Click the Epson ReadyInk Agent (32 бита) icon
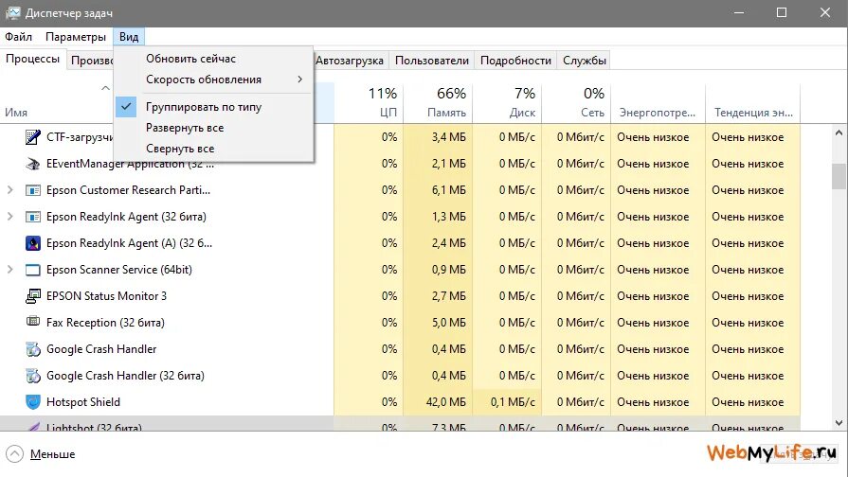848x477 pixels. pyautogui.click(x=33, y=217)
